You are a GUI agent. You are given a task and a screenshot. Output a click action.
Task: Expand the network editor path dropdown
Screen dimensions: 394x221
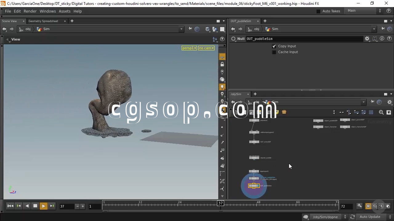click(x=364, y=102)
